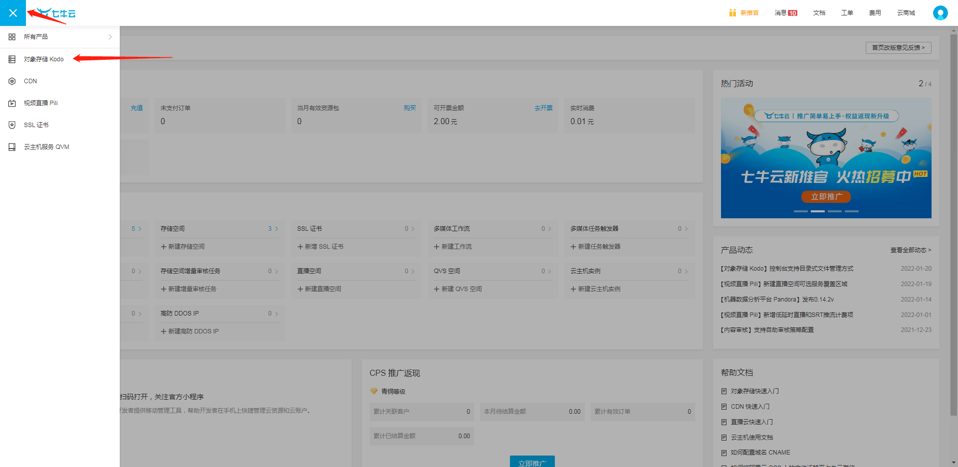Click document icon beside 如何配置域名 CNAME
The width and height of the screenshot is (958, 467).
coord(724,453)
